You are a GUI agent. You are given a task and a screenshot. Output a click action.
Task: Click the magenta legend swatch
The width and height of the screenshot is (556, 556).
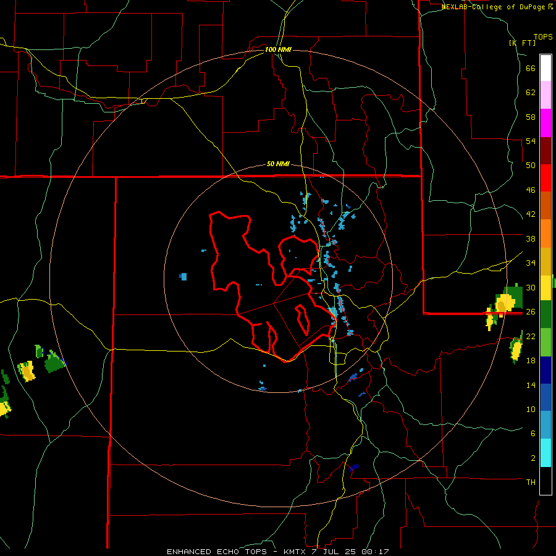click(545, 123)
